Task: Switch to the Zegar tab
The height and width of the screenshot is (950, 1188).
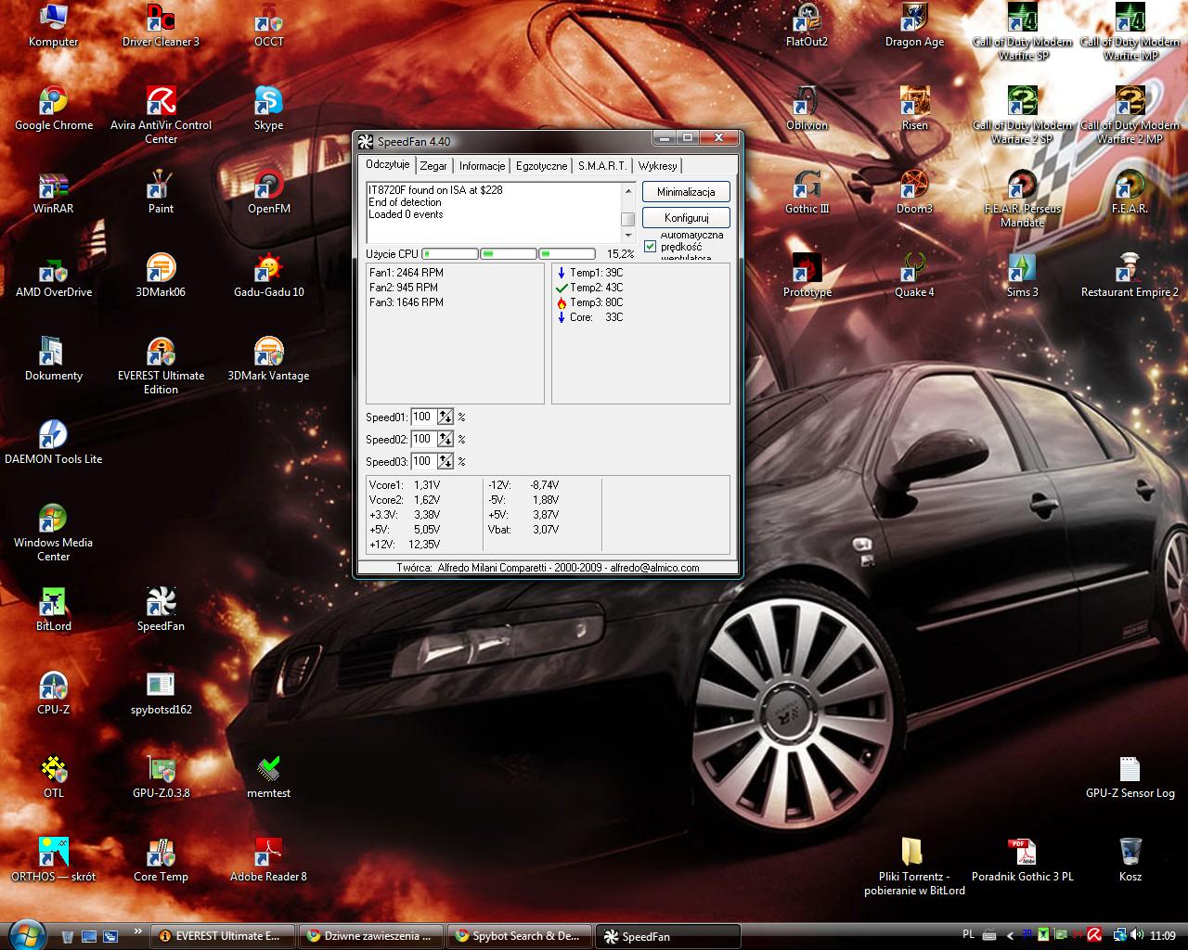Action: (433, 166)
